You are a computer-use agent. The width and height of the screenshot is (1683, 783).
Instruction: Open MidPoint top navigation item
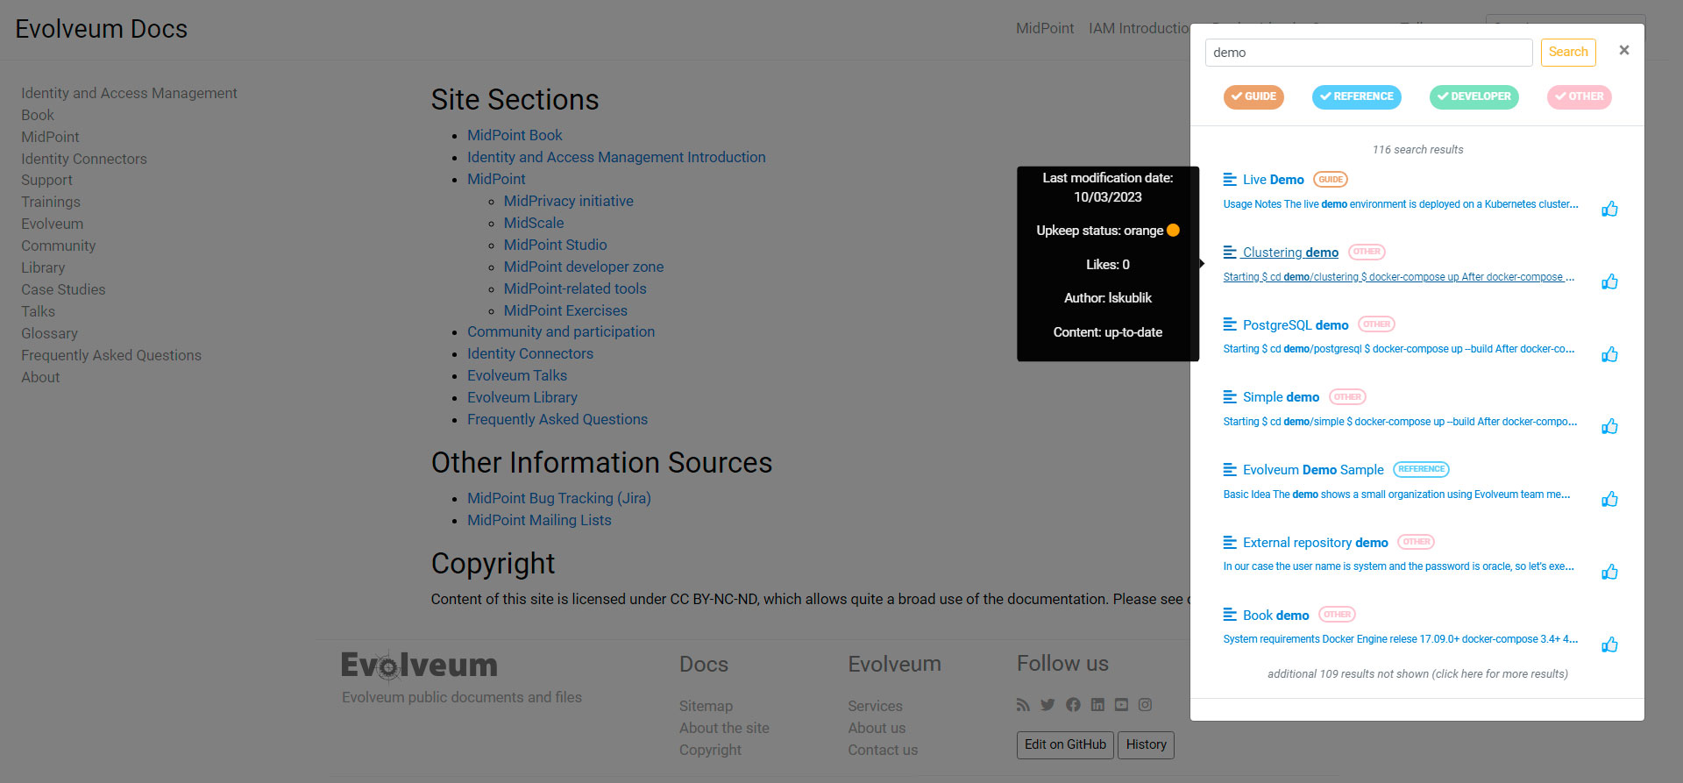1045,28
